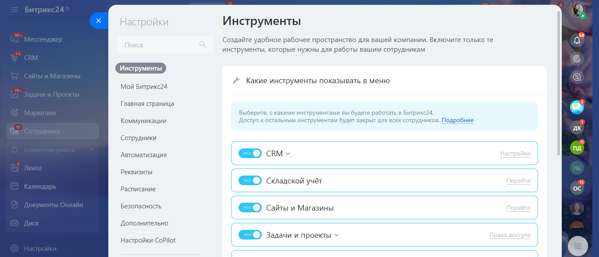Expand the CRM tool chevron
This screenshot has width=599, height=257.
(288, 154)
